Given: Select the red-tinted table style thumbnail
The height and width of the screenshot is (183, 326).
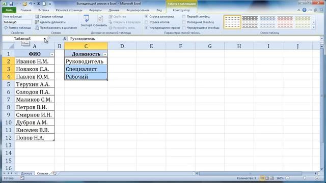Looking at the screenshot, I should (x=285, y=22).
